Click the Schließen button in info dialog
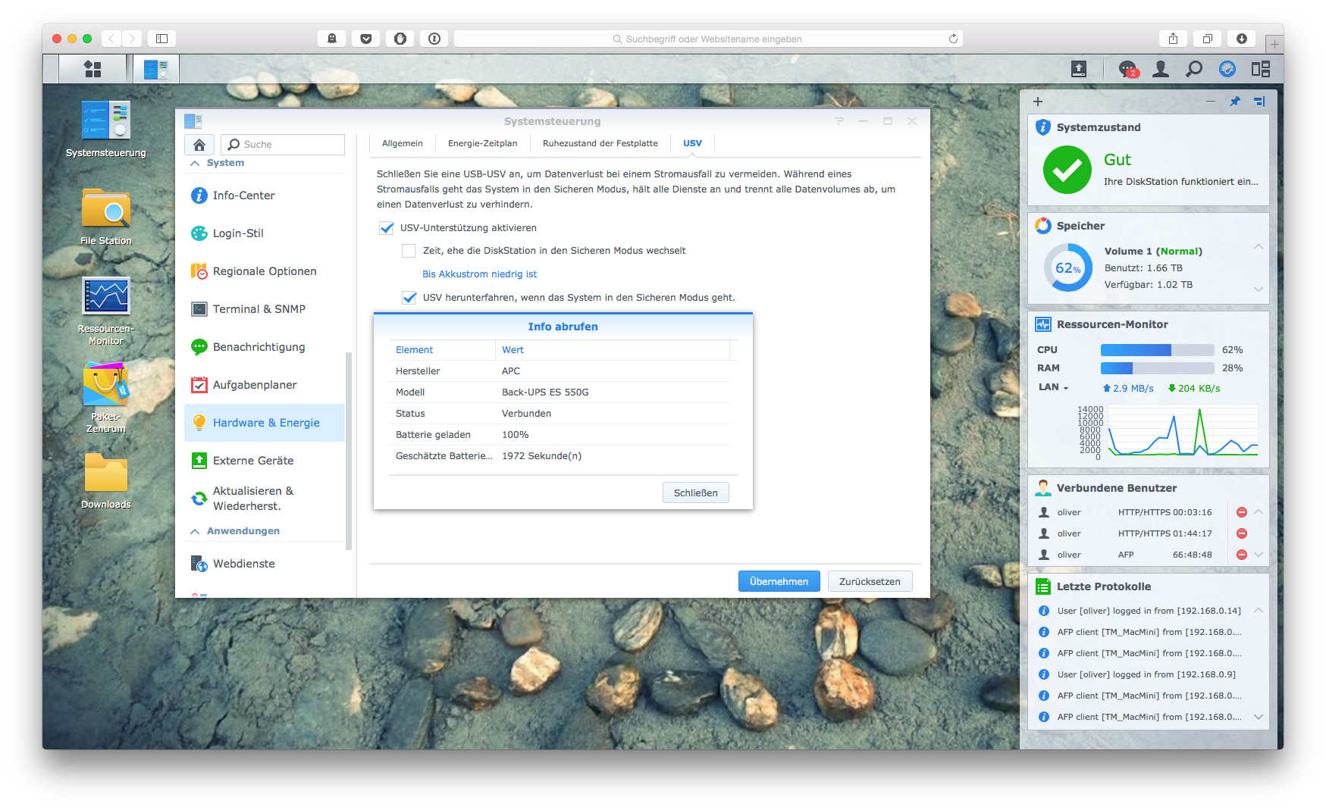This screenshot has width=1326, height=810. coord(695,493)
